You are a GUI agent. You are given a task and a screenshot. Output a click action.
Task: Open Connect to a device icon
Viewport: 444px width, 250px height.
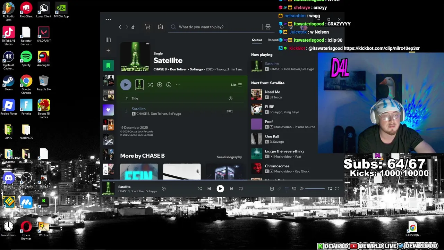tap(294, 189)
